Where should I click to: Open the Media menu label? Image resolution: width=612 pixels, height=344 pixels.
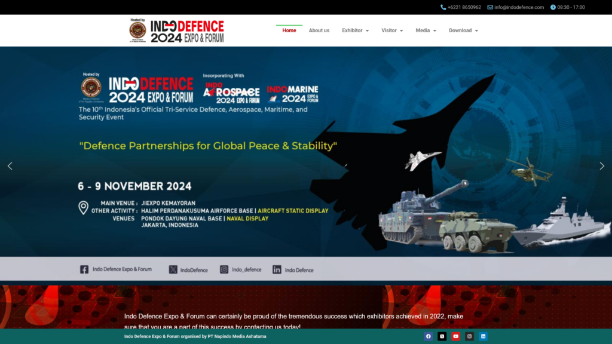tap(423, 30)
